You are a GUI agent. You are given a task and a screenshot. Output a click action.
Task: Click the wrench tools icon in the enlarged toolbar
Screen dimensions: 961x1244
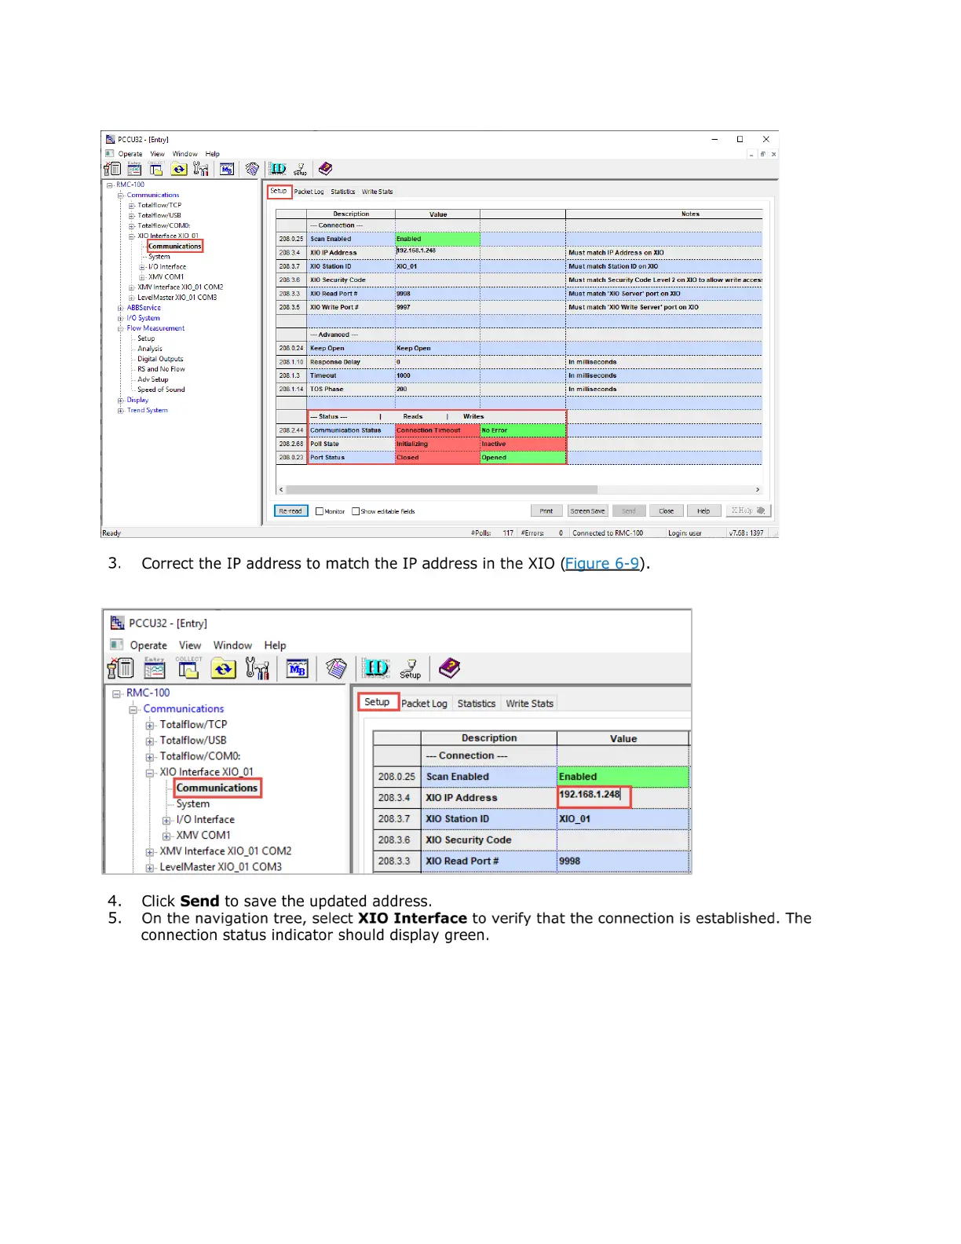point(258,669)
